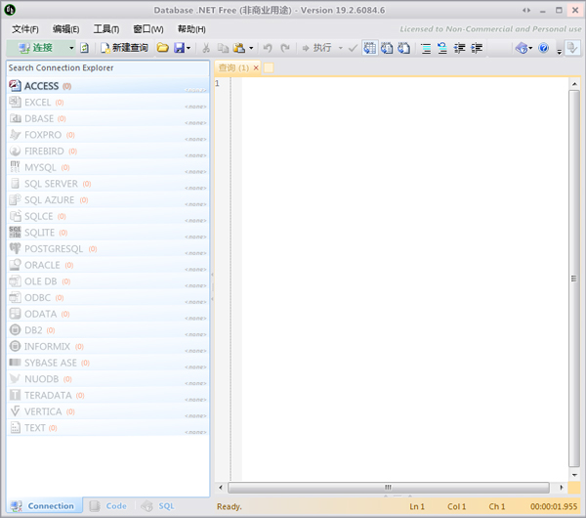This screenshot has width=586, height=518.
Task: Click the ORACLE group icon
Action: pos(15,265)
